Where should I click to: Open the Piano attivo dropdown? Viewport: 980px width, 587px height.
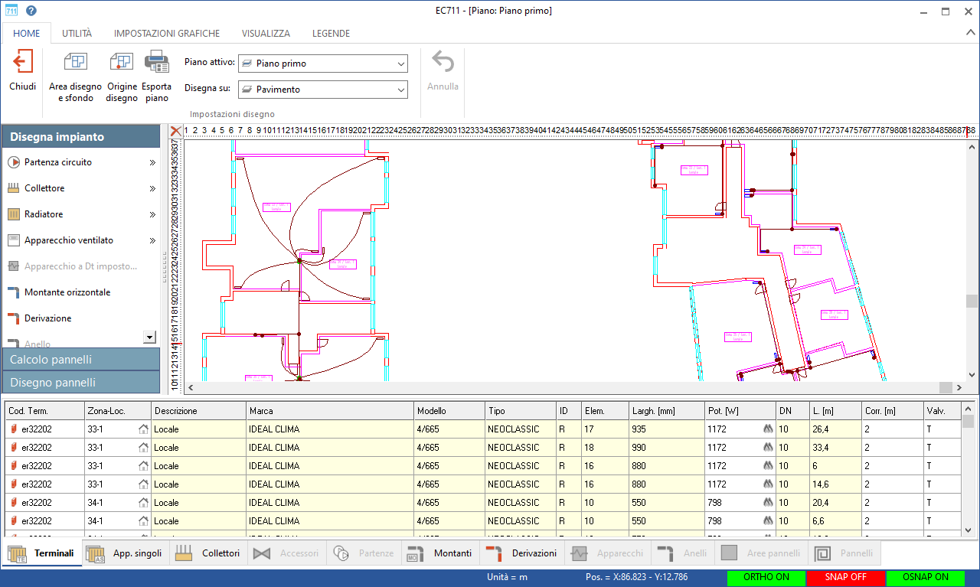click(322, 64)
